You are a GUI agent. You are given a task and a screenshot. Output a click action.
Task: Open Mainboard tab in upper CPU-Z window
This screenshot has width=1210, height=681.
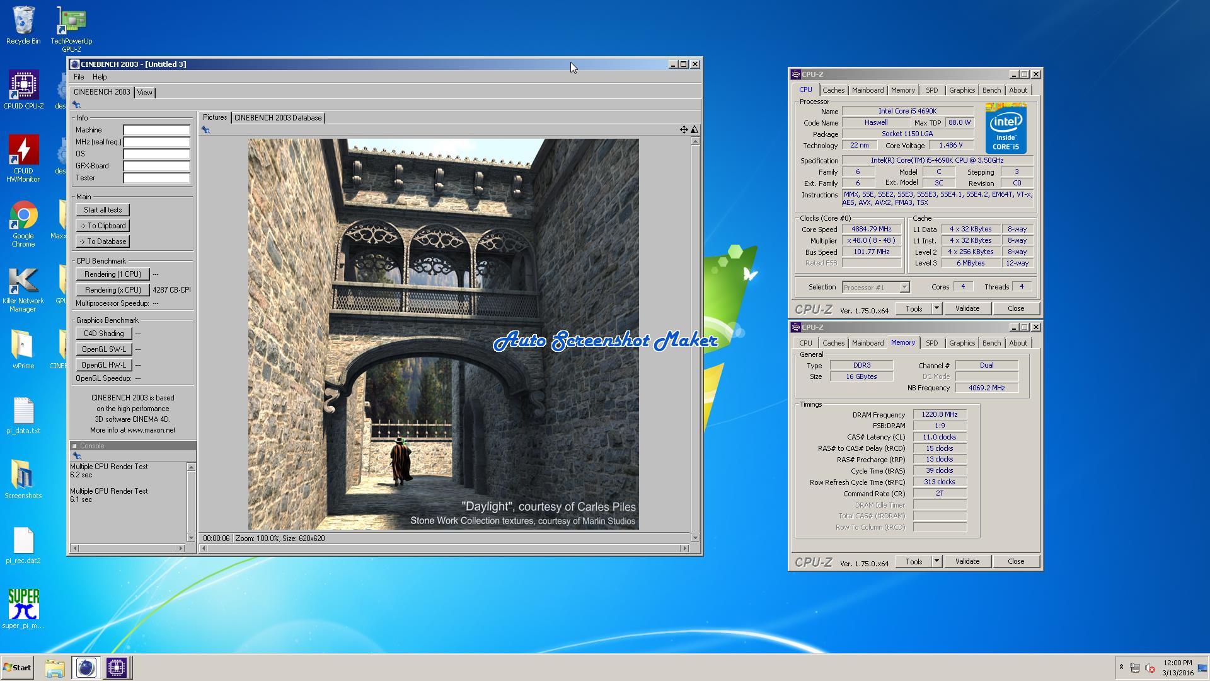pos(868,90)
